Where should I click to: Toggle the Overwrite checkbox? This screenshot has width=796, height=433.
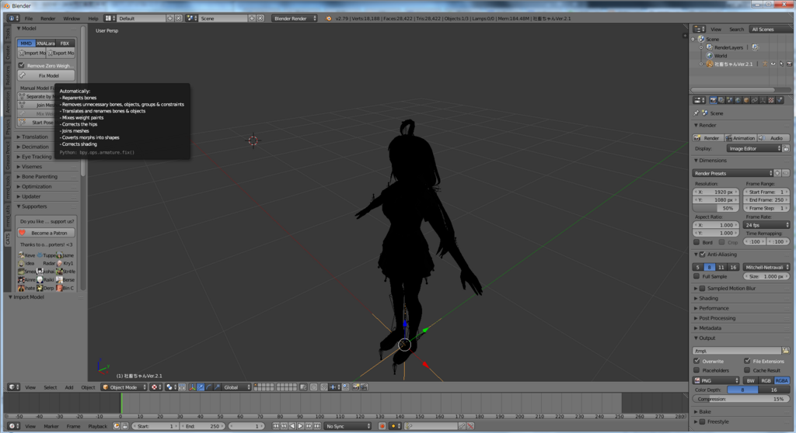pos(696,361)
